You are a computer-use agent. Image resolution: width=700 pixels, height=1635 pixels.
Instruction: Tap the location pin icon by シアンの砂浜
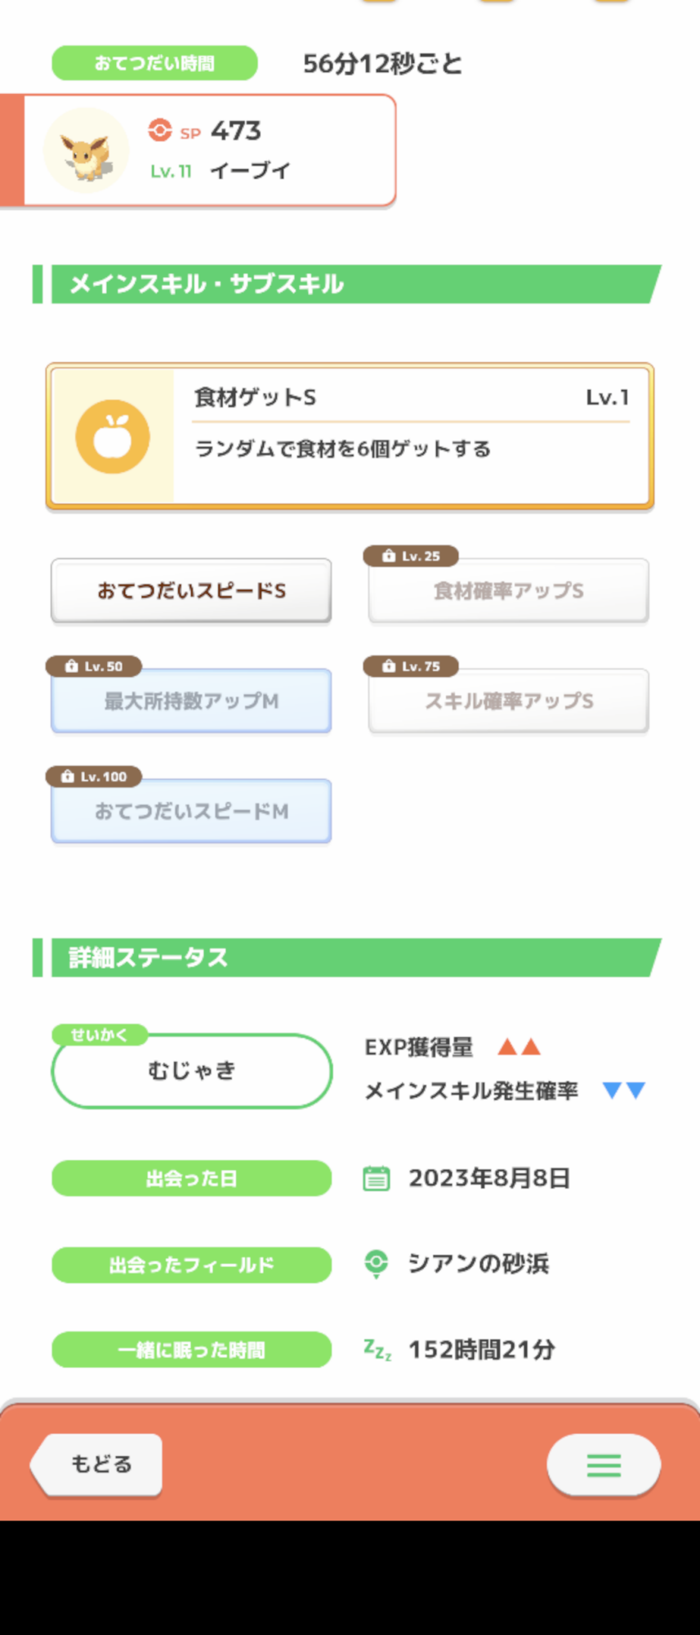(x=376, y=1263)
